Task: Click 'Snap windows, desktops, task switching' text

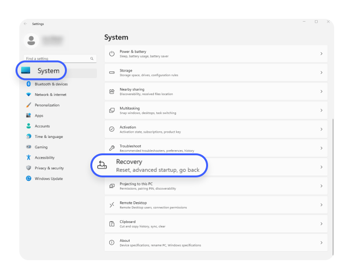Action: pos(148,113)
